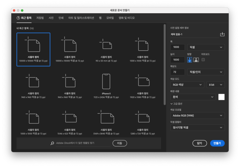The width and height of the screenshot is (240, 167).
Task: Click the resolution 72 input field
Action: [178, 72]
